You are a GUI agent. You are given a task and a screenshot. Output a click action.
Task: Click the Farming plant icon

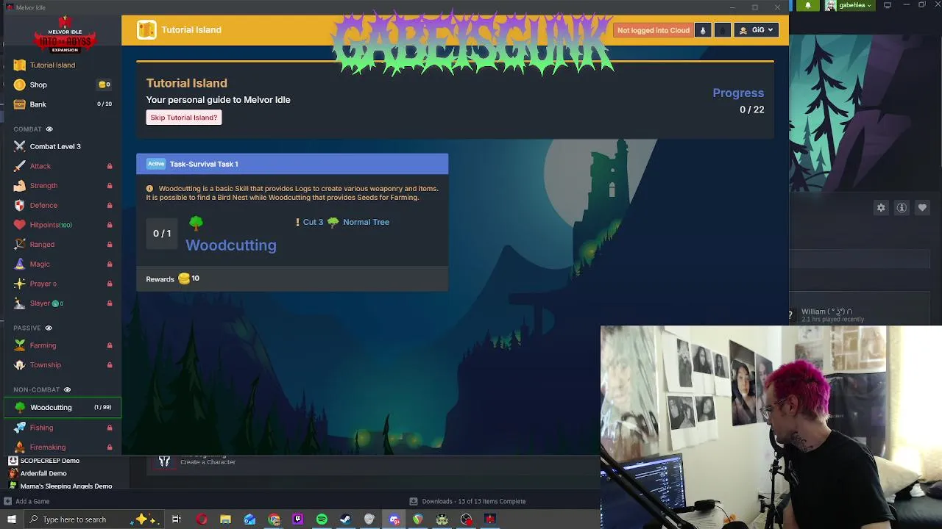(x=20, y=345)
